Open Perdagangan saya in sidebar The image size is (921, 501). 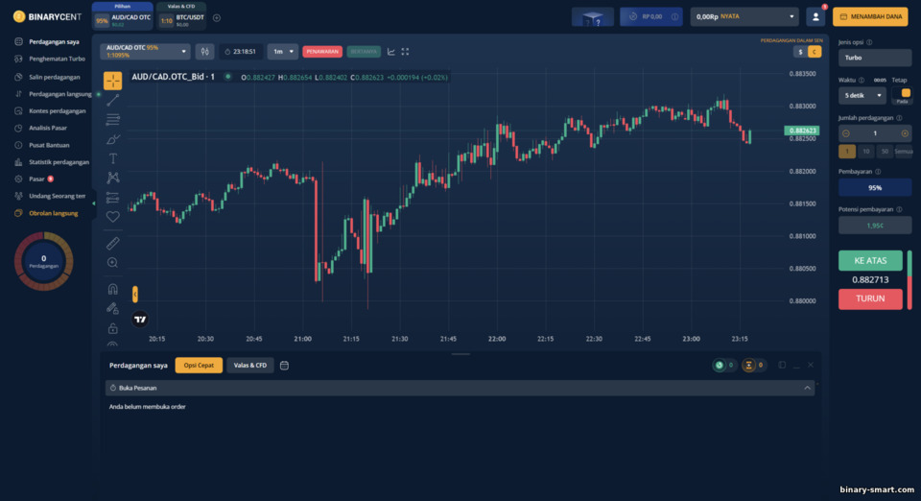54,41
